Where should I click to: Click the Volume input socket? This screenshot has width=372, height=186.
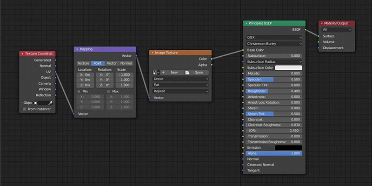[319, 42]
